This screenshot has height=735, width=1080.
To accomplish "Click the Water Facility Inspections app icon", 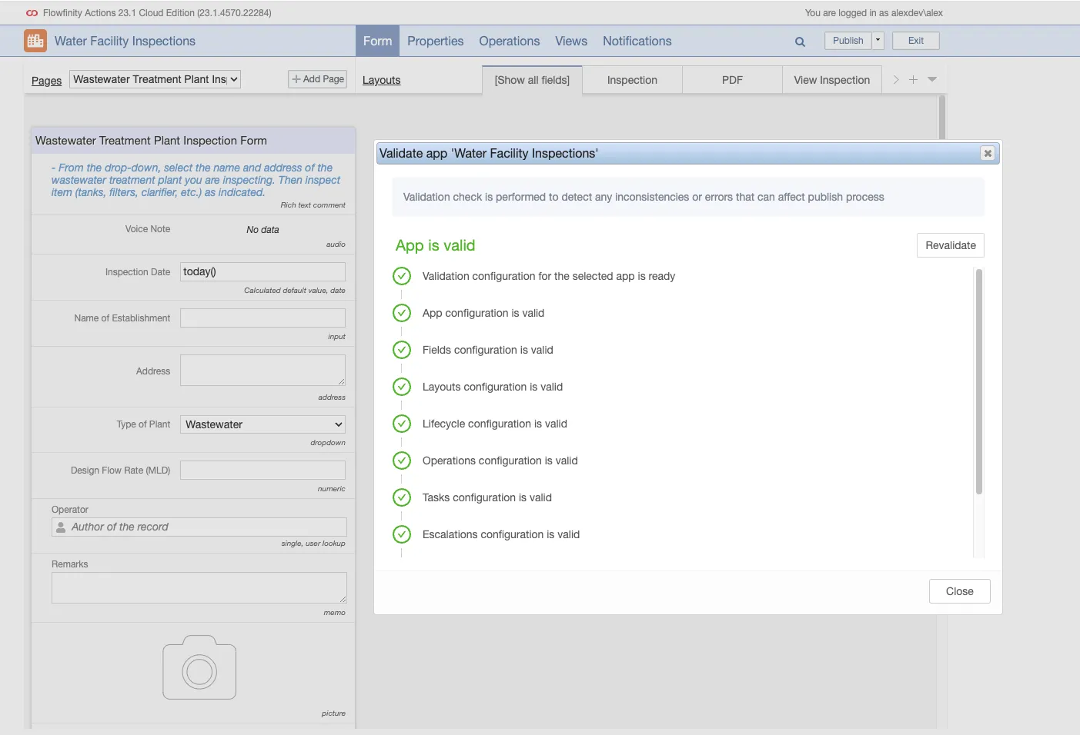I will click(35, 41).
